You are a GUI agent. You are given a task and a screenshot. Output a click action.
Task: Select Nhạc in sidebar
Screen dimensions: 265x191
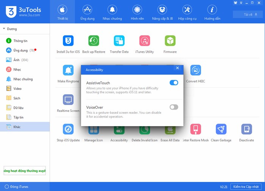25,69
